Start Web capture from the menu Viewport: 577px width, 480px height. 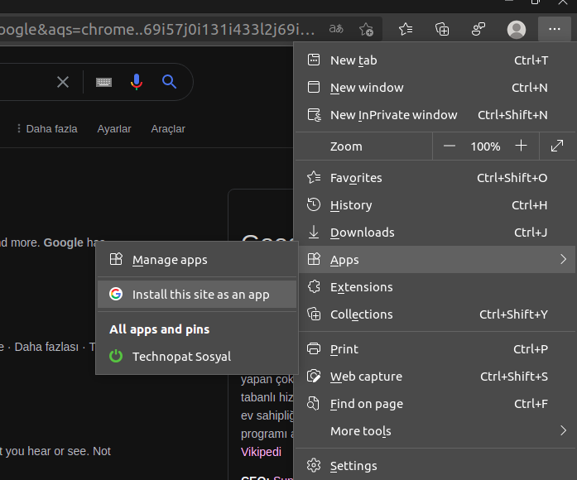[435, 377]
